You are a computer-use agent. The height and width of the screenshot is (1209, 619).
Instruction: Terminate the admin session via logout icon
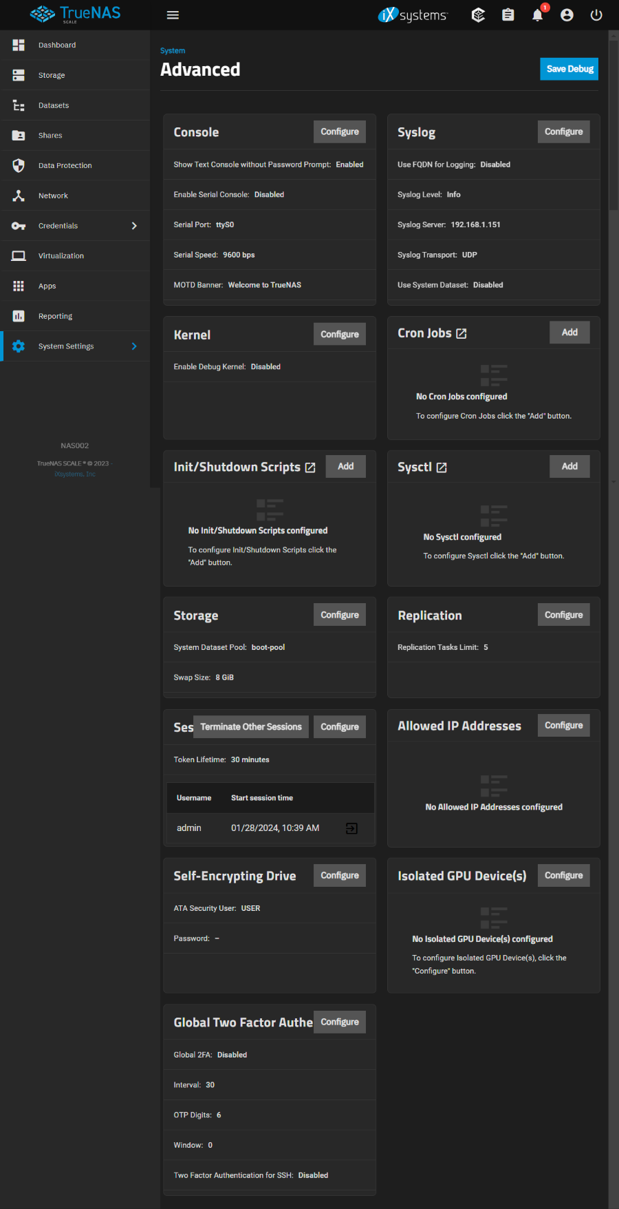pyautogui.click(x=351, y=828)
